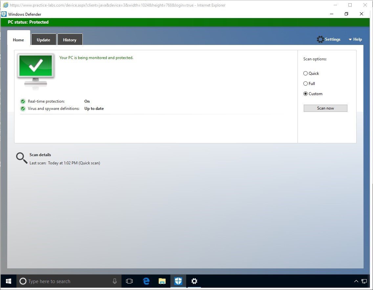This screenshot has width=373, height=290.
Task: Switch to the Update tab
Action: (44, 40)
